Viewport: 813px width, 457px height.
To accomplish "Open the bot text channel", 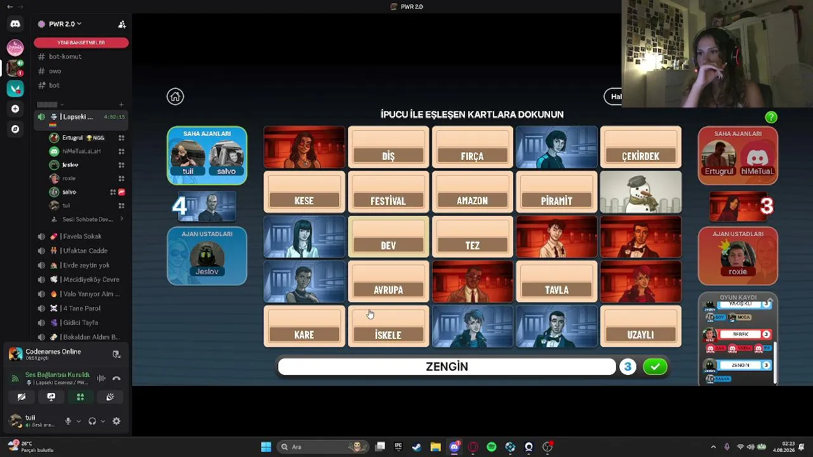I will point(82,85).
